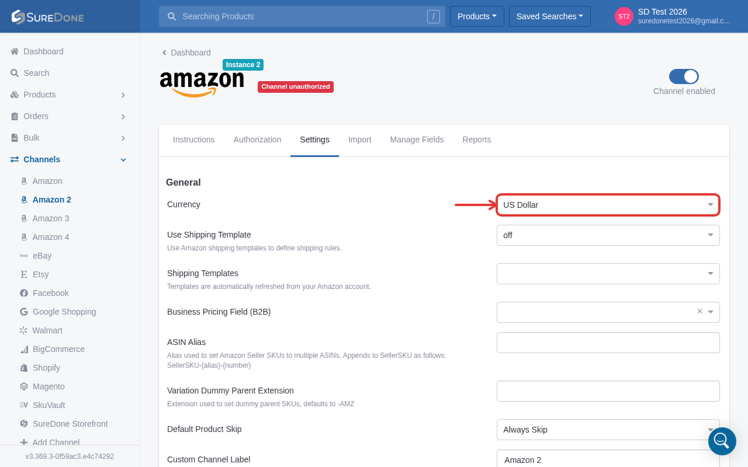This screenshot has height=467, width=748.
Task: Switch to the Authorization tab
Action: pos(257,140)
